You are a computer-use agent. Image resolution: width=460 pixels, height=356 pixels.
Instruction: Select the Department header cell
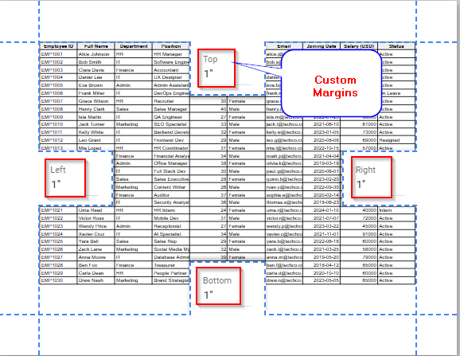click(x=134, y=46)
